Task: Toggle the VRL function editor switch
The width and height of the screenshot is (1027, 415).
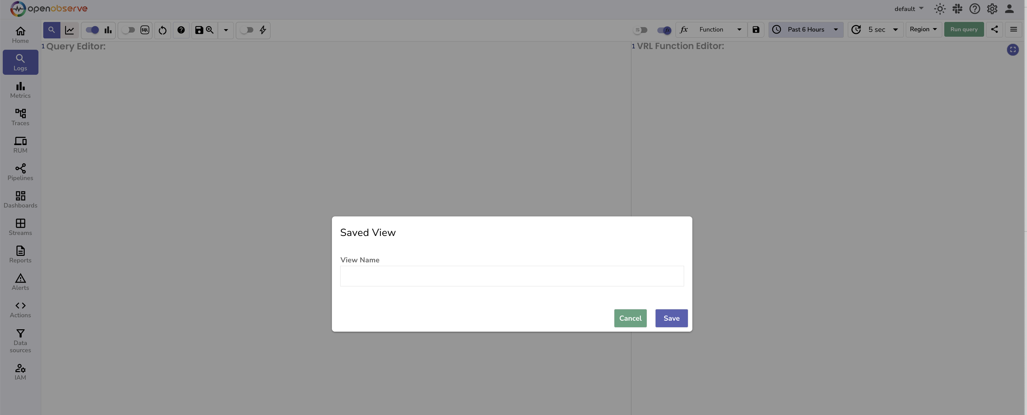Action: point(664,30)
